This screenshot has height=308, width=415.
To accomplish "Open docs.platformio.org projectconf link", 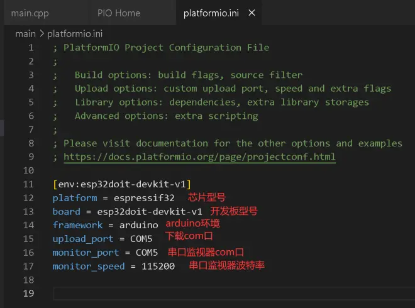I will 199,157.
